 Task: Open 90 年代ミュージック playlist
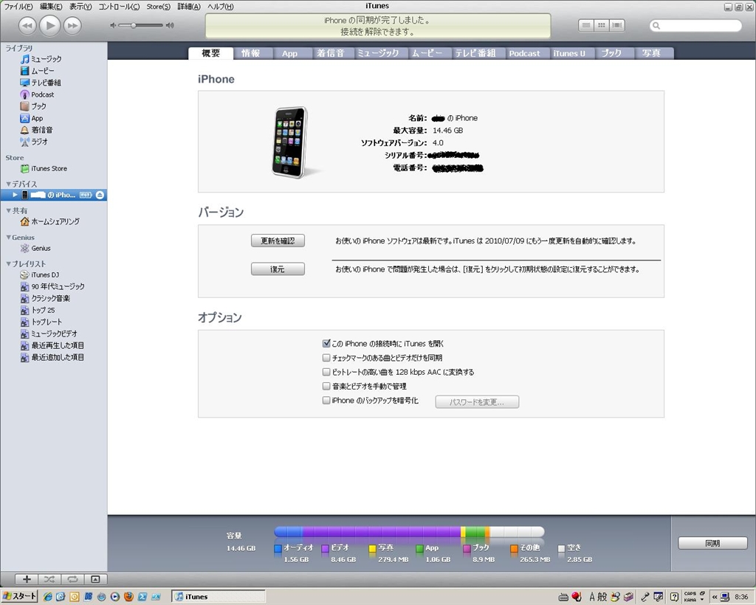click(x=52, y=286)
